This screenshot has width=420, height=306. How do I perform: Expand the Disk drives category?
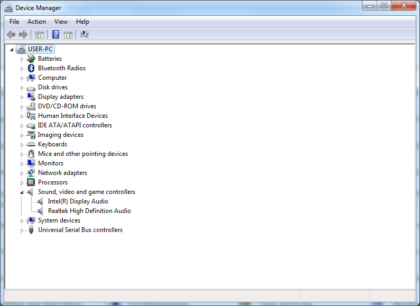click(x=22, y=88)
